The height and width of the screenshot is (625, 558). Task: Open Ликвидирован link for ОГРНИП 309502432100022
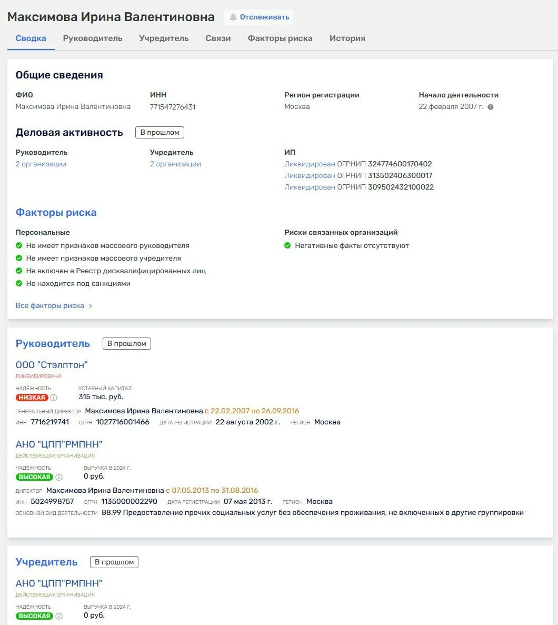tap(310, 187)
